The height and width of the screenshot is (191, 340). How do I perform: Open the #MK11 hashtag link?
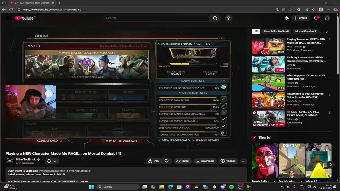coord(64,171)
